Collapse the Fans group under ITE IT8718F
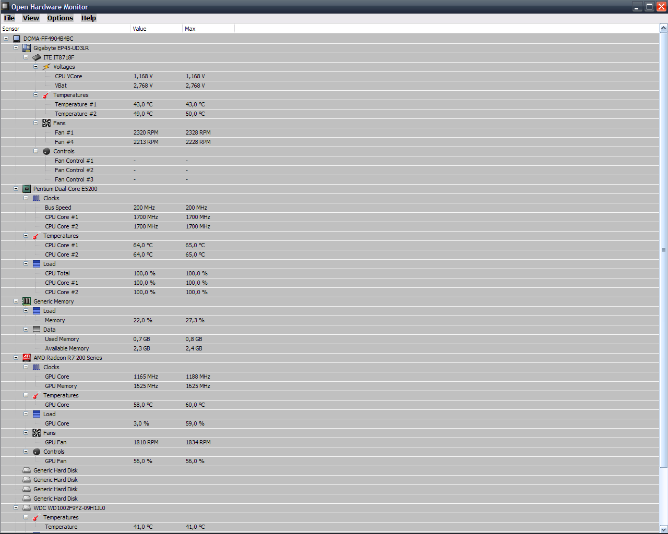Viewport: 668px width, 534px height. [36, 123]
